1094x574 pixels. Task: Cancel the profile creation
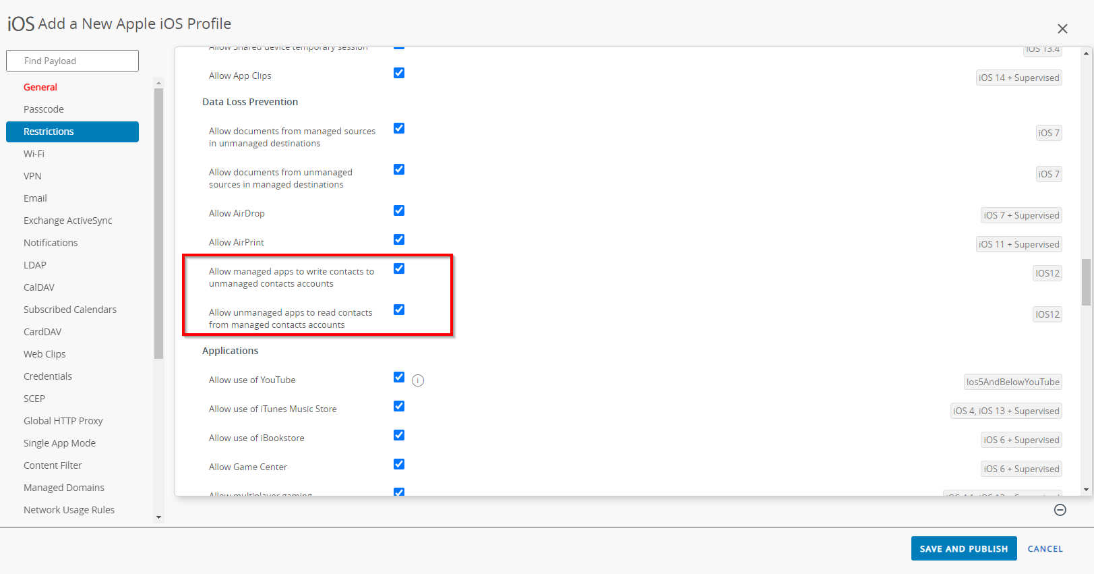tap(1045, 549)
